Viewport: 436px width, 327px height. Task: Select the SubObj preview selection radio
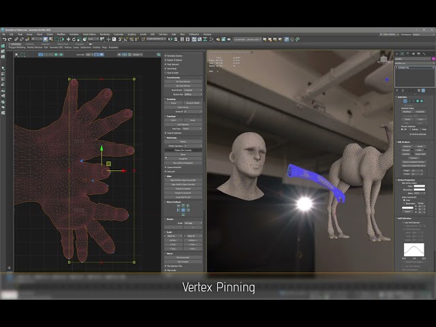[x=410, y=129]
